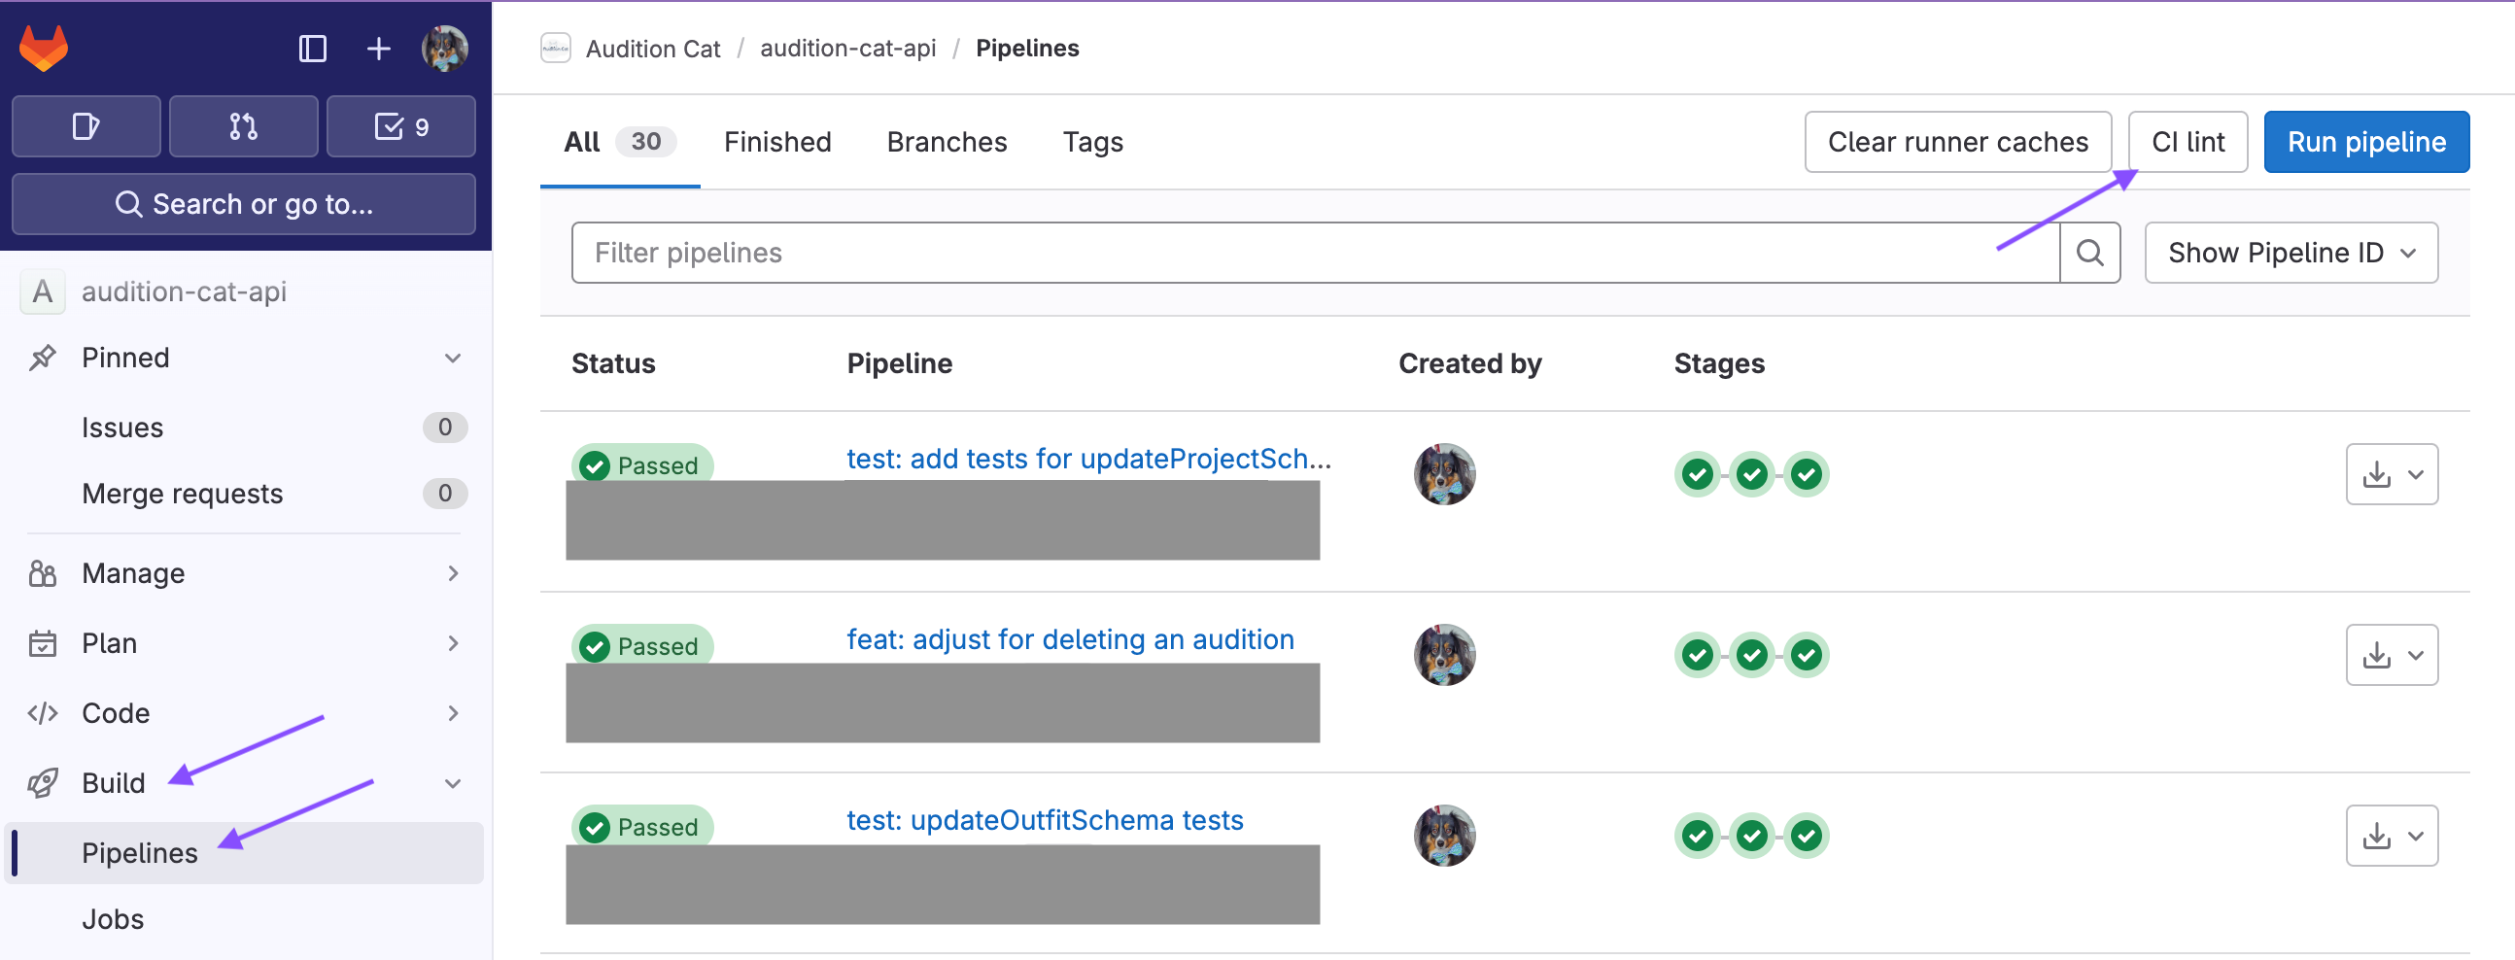Collapse the Build section in sidebar
This screenshot has height=960, width=2515.
point(453,783)
